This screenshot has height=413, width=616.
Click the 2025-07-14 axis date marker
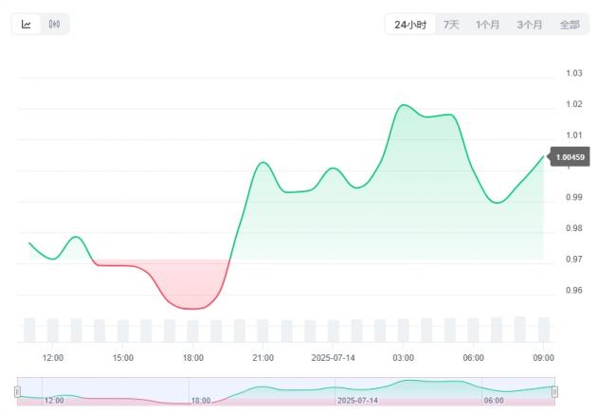click(333, 358)
